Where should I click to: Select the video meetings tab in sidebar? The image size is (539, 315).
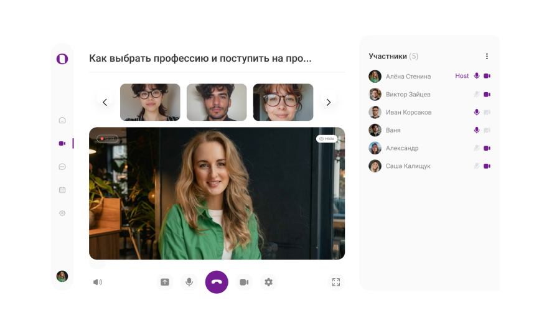click(x=62, y=143)
